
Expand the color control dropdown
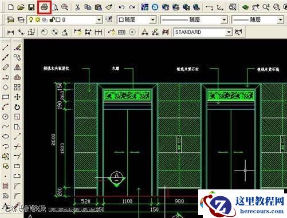click(152, 19)
